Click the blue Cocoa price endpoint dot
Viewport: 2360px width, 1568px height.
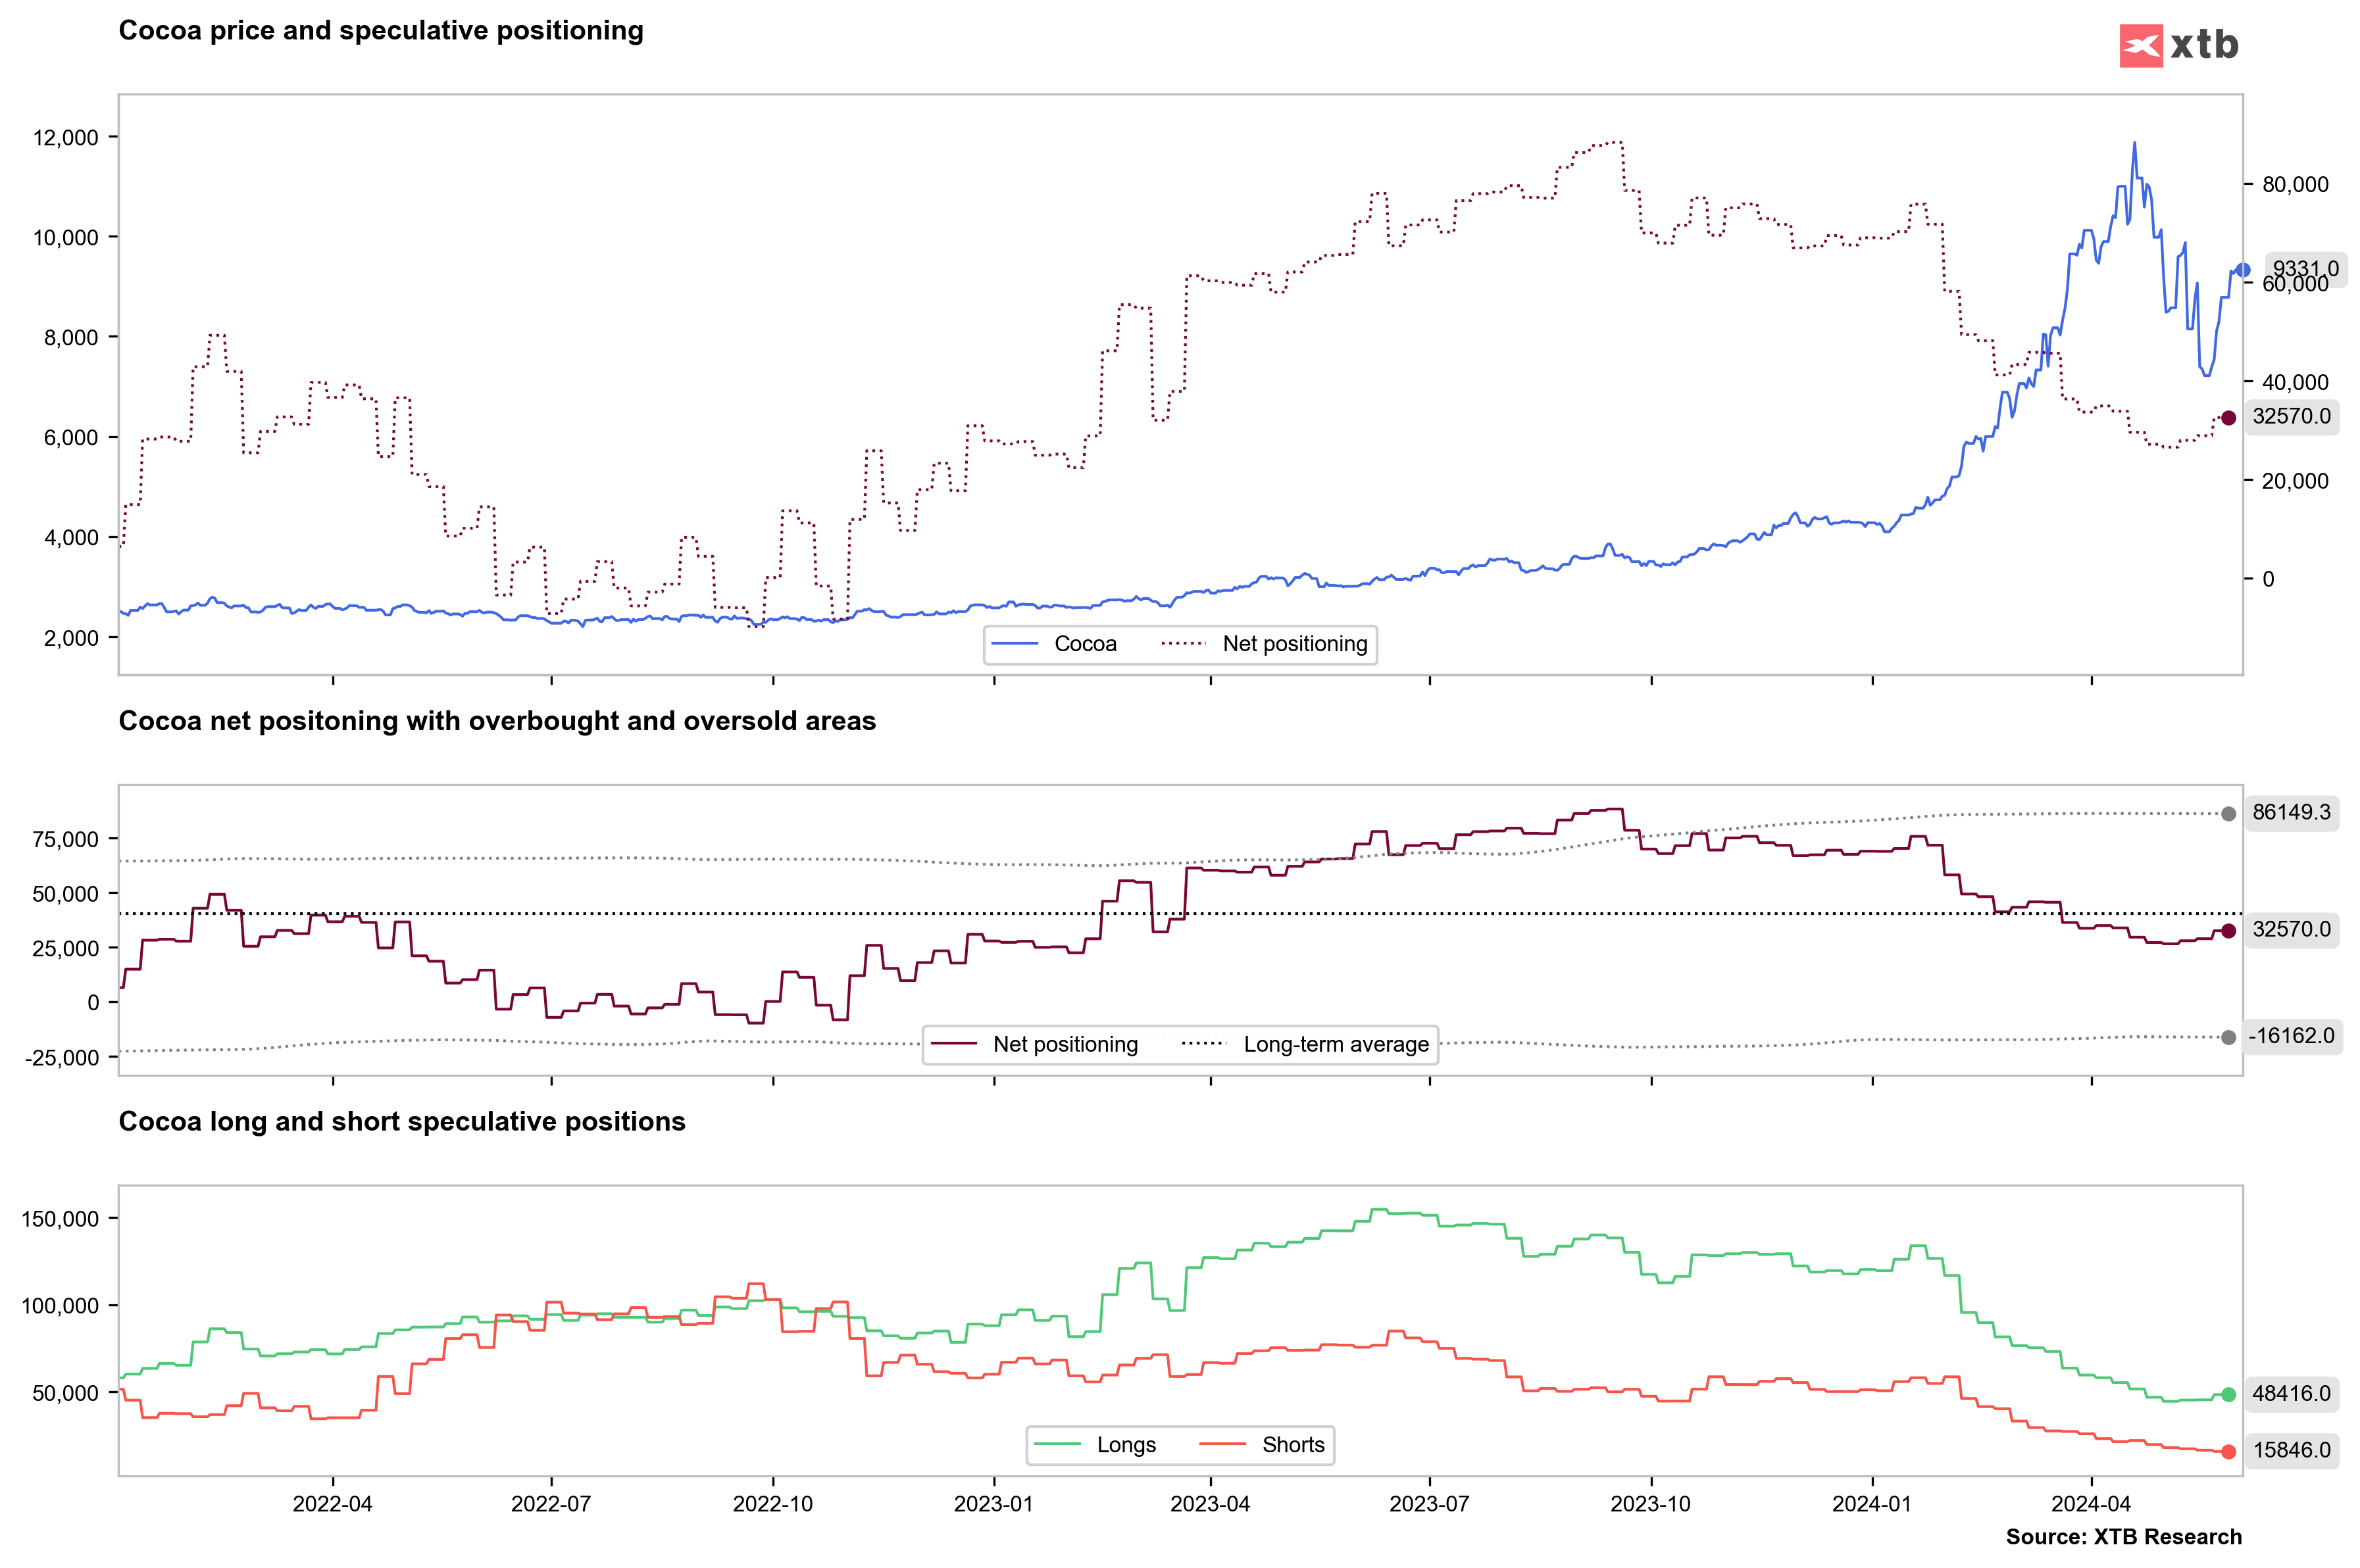point(2242,270)
